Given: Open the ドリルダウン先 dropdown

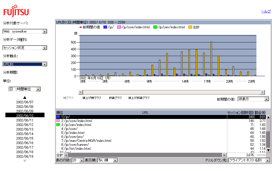Looking at the screenshot, I should pos(249,160).
